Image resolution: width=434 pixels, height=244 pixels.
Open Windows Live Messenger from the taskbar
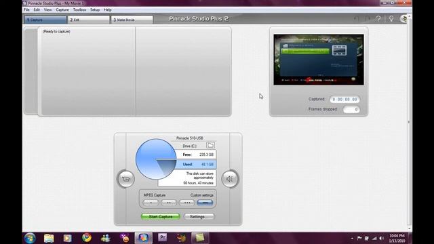pyautogui.click(x=106, y=238)
